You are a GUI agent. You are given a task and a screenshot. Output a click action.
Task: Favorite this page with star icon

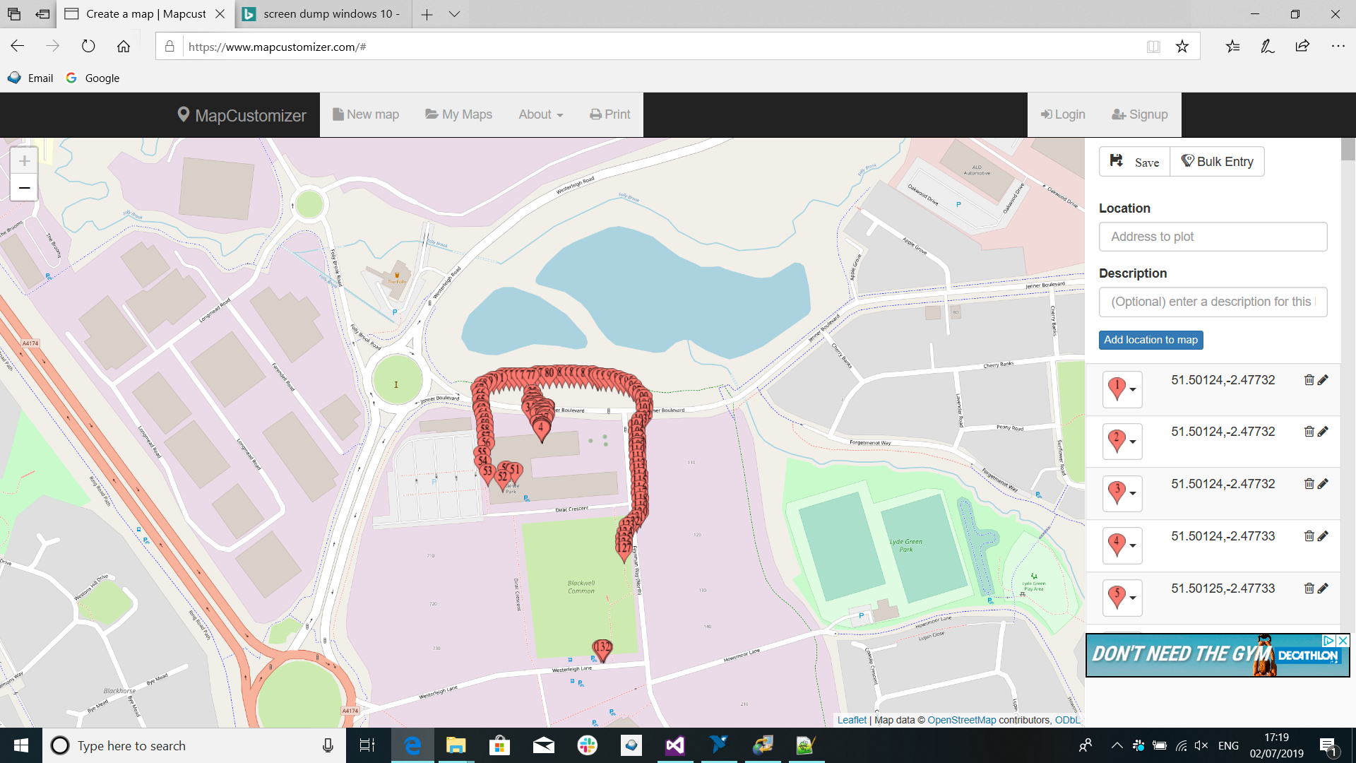click(1182, 47)
